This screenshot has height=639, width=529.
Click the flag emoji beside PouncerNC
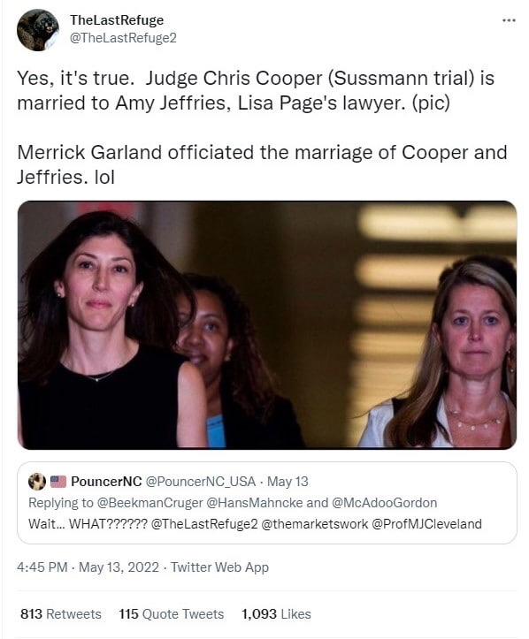click(58, 482)
